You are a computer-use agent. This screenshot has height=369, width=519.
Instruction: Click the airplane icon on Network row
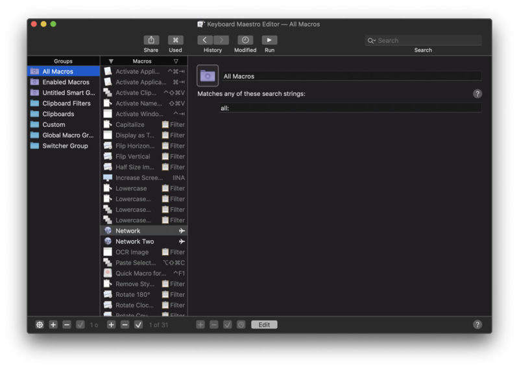point(182,230)
